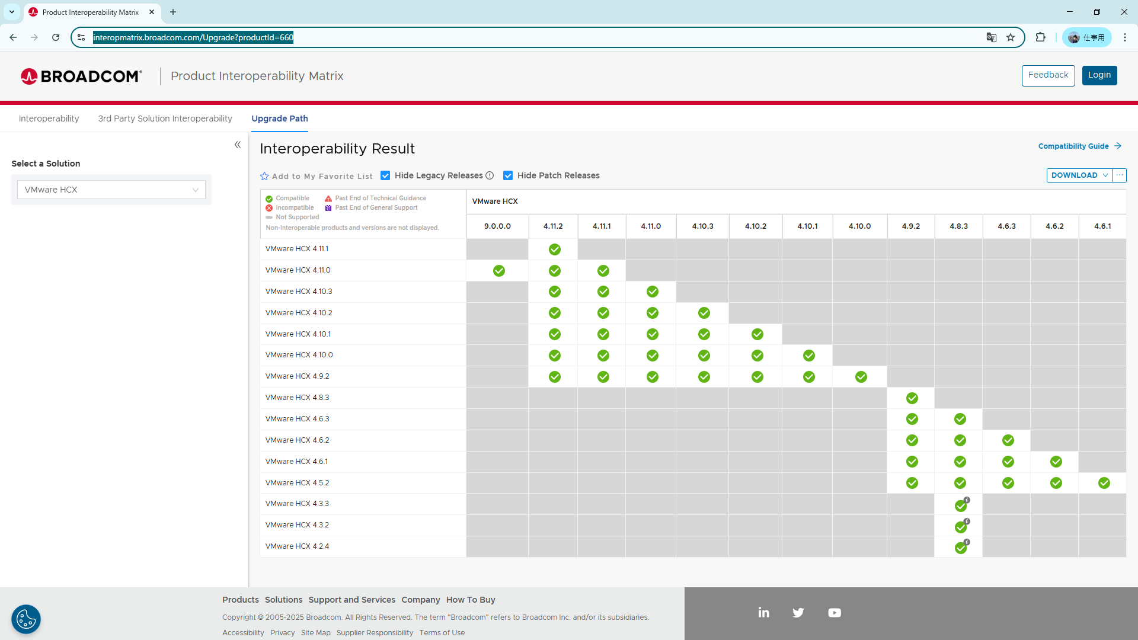Click the Broadcom logo in header
This screenshot has width=1138, height=640.
coord(81,76)
